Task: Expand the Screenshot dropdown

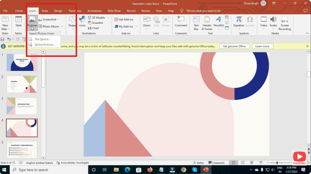Action: click(x=58, y=19)
